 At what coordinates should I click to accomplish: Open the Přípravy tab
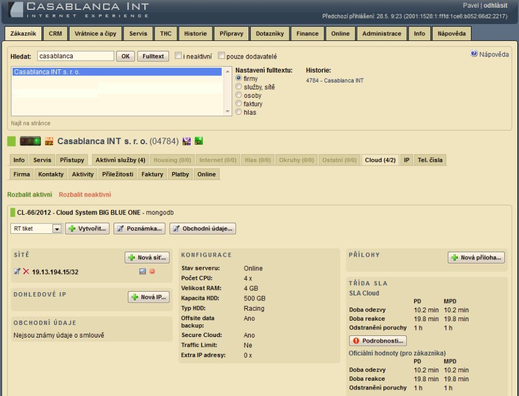coord(232,33)
